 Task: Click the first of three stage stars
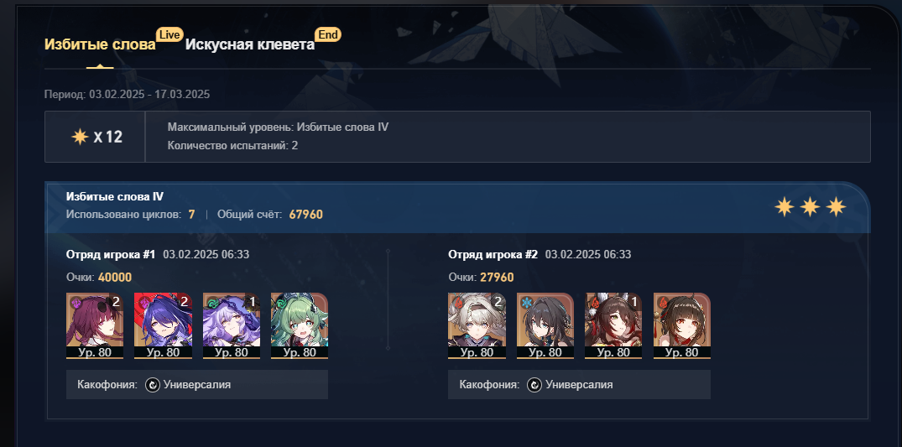tap(784, 206)
